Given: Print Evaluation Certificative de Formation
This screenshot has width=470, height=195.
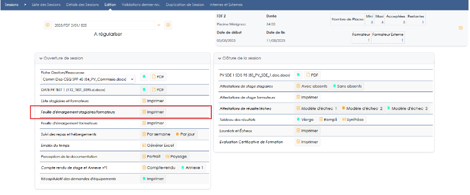Looking at the screenshot, I should point(307,142).
